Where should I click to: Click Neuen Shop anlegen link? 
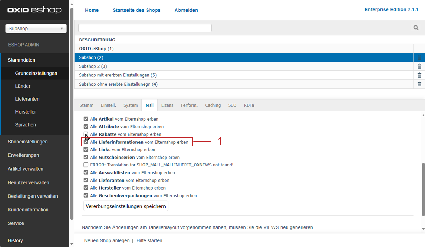pos(107,240)
